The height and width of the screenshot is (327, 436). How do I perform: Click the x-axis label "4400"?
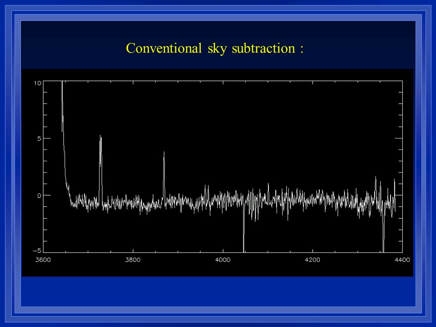pos(402,260)
